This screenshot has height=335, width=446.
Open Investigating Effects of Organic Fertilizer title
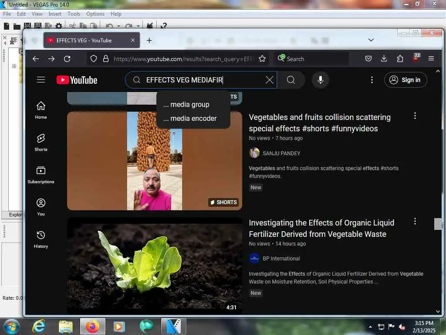pyautogui.click(x=321, y=228)
